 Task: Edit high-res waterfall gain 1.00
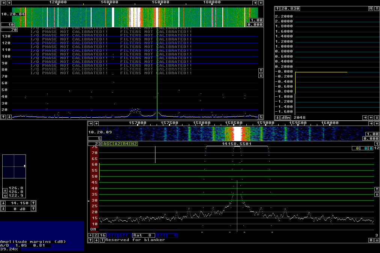(x=372, y=134)
